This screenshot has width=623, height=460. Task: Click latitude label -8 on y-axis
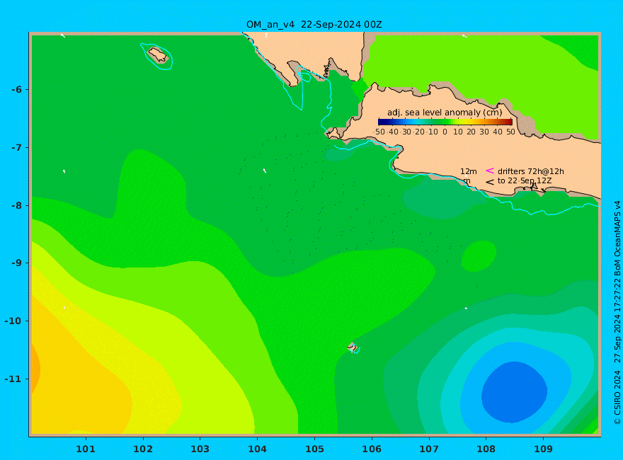[x=16, y=206]
